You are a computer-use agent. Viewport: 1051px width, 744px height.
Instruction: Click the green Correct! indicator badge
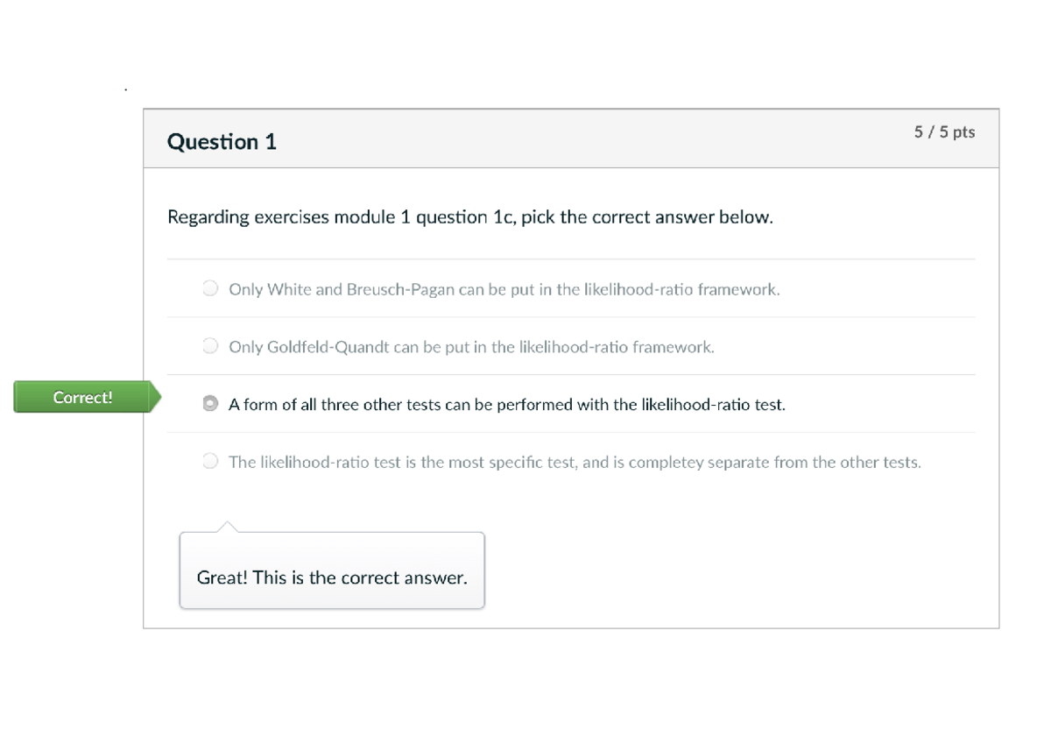[x=82, y=397]
